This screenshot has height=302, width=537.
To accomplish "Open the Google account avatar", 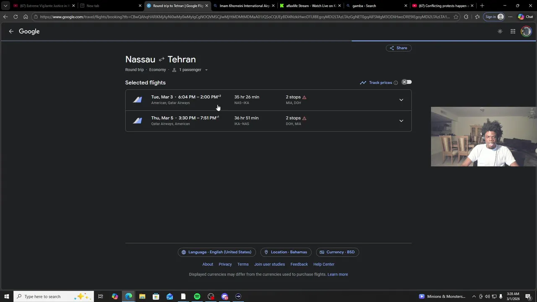I will tap(526, 31).
